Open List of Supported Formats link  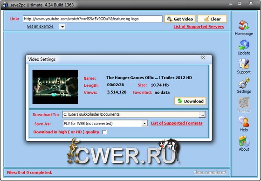click(x=177, y=123)
